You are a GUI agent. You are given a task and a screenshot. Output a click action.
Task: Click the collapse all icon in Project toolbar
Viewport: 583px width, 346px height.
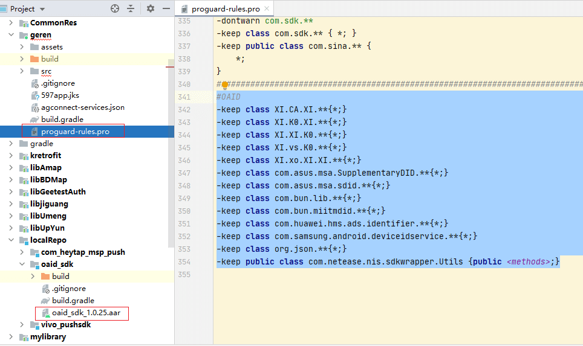click(x=131, y=8)
